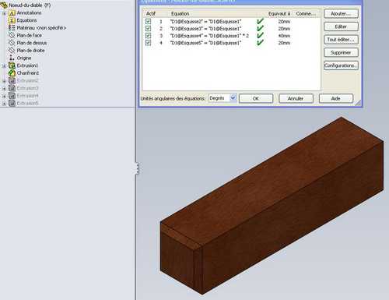Select the Extrusion1 feature icon
The height and width of the screenshot is (300, 389).
click(12, 65)
